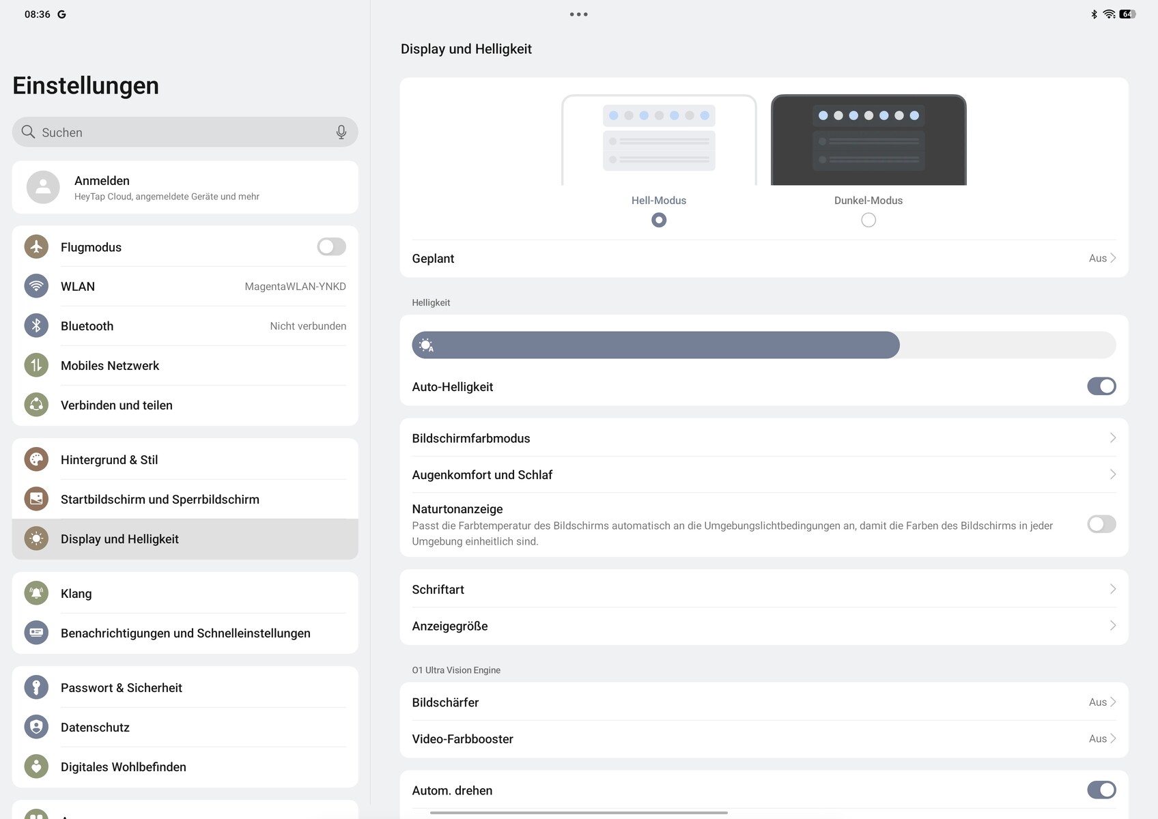This screenshot has width=1158, height=819.
Task: Open WLAN settings via its icon
Action: coord(36,286)
